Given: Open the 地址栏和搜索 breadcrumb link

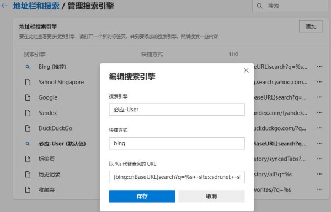Looking at the screenshot, I should coord(36,6).
